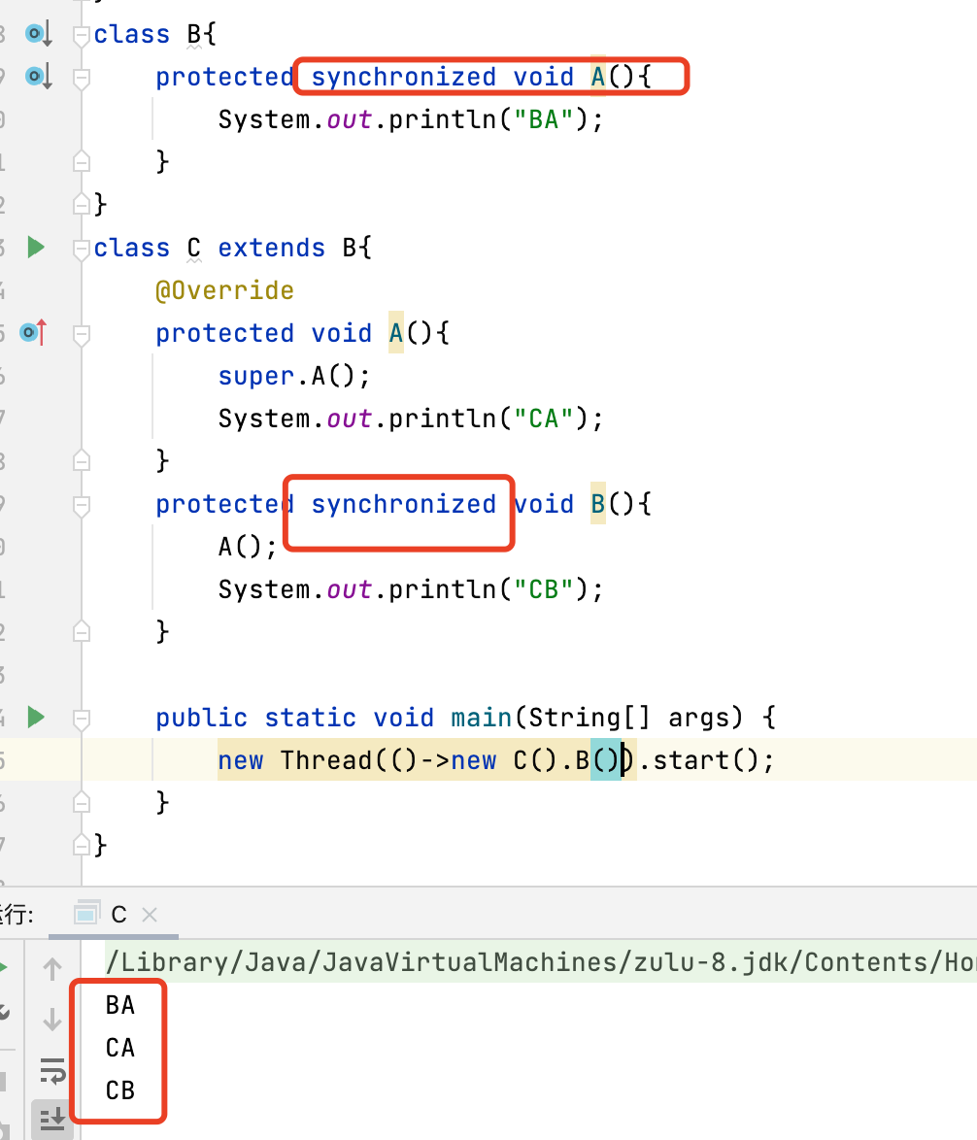Click the "BA" string in println

(x=549, y=119)
